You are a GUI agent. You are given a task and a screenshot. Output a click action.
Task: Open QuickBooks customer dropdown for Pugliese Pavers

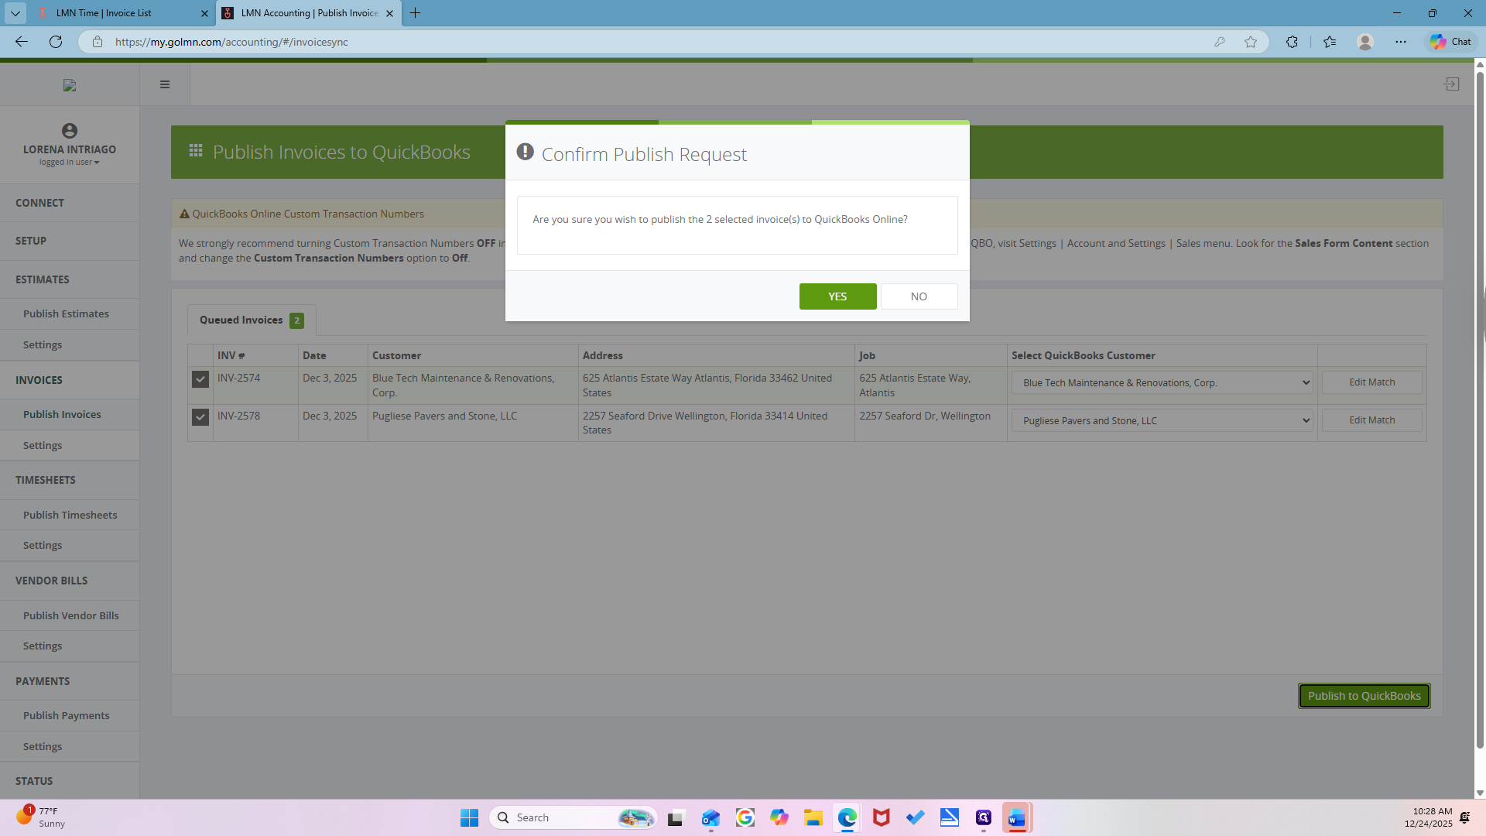[1162, 420]
